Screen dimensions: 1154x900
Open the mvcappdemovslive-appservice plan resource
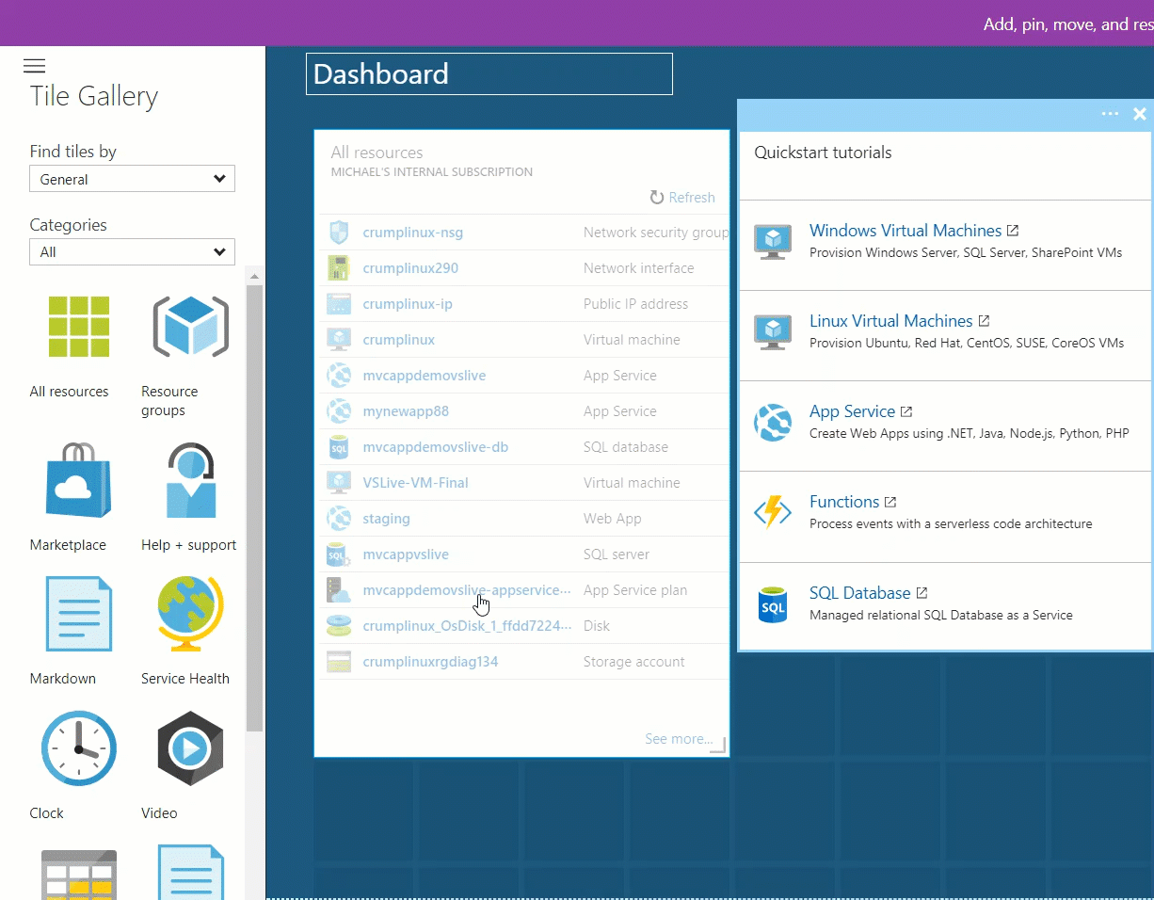coord(467,590)
